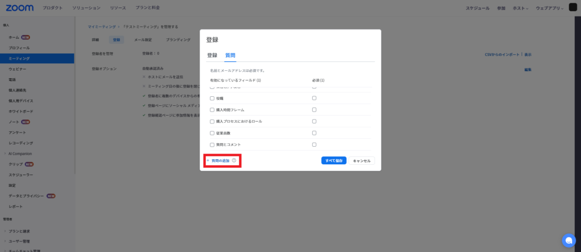Select the 質問 tab in dialog

pos(230,55)
